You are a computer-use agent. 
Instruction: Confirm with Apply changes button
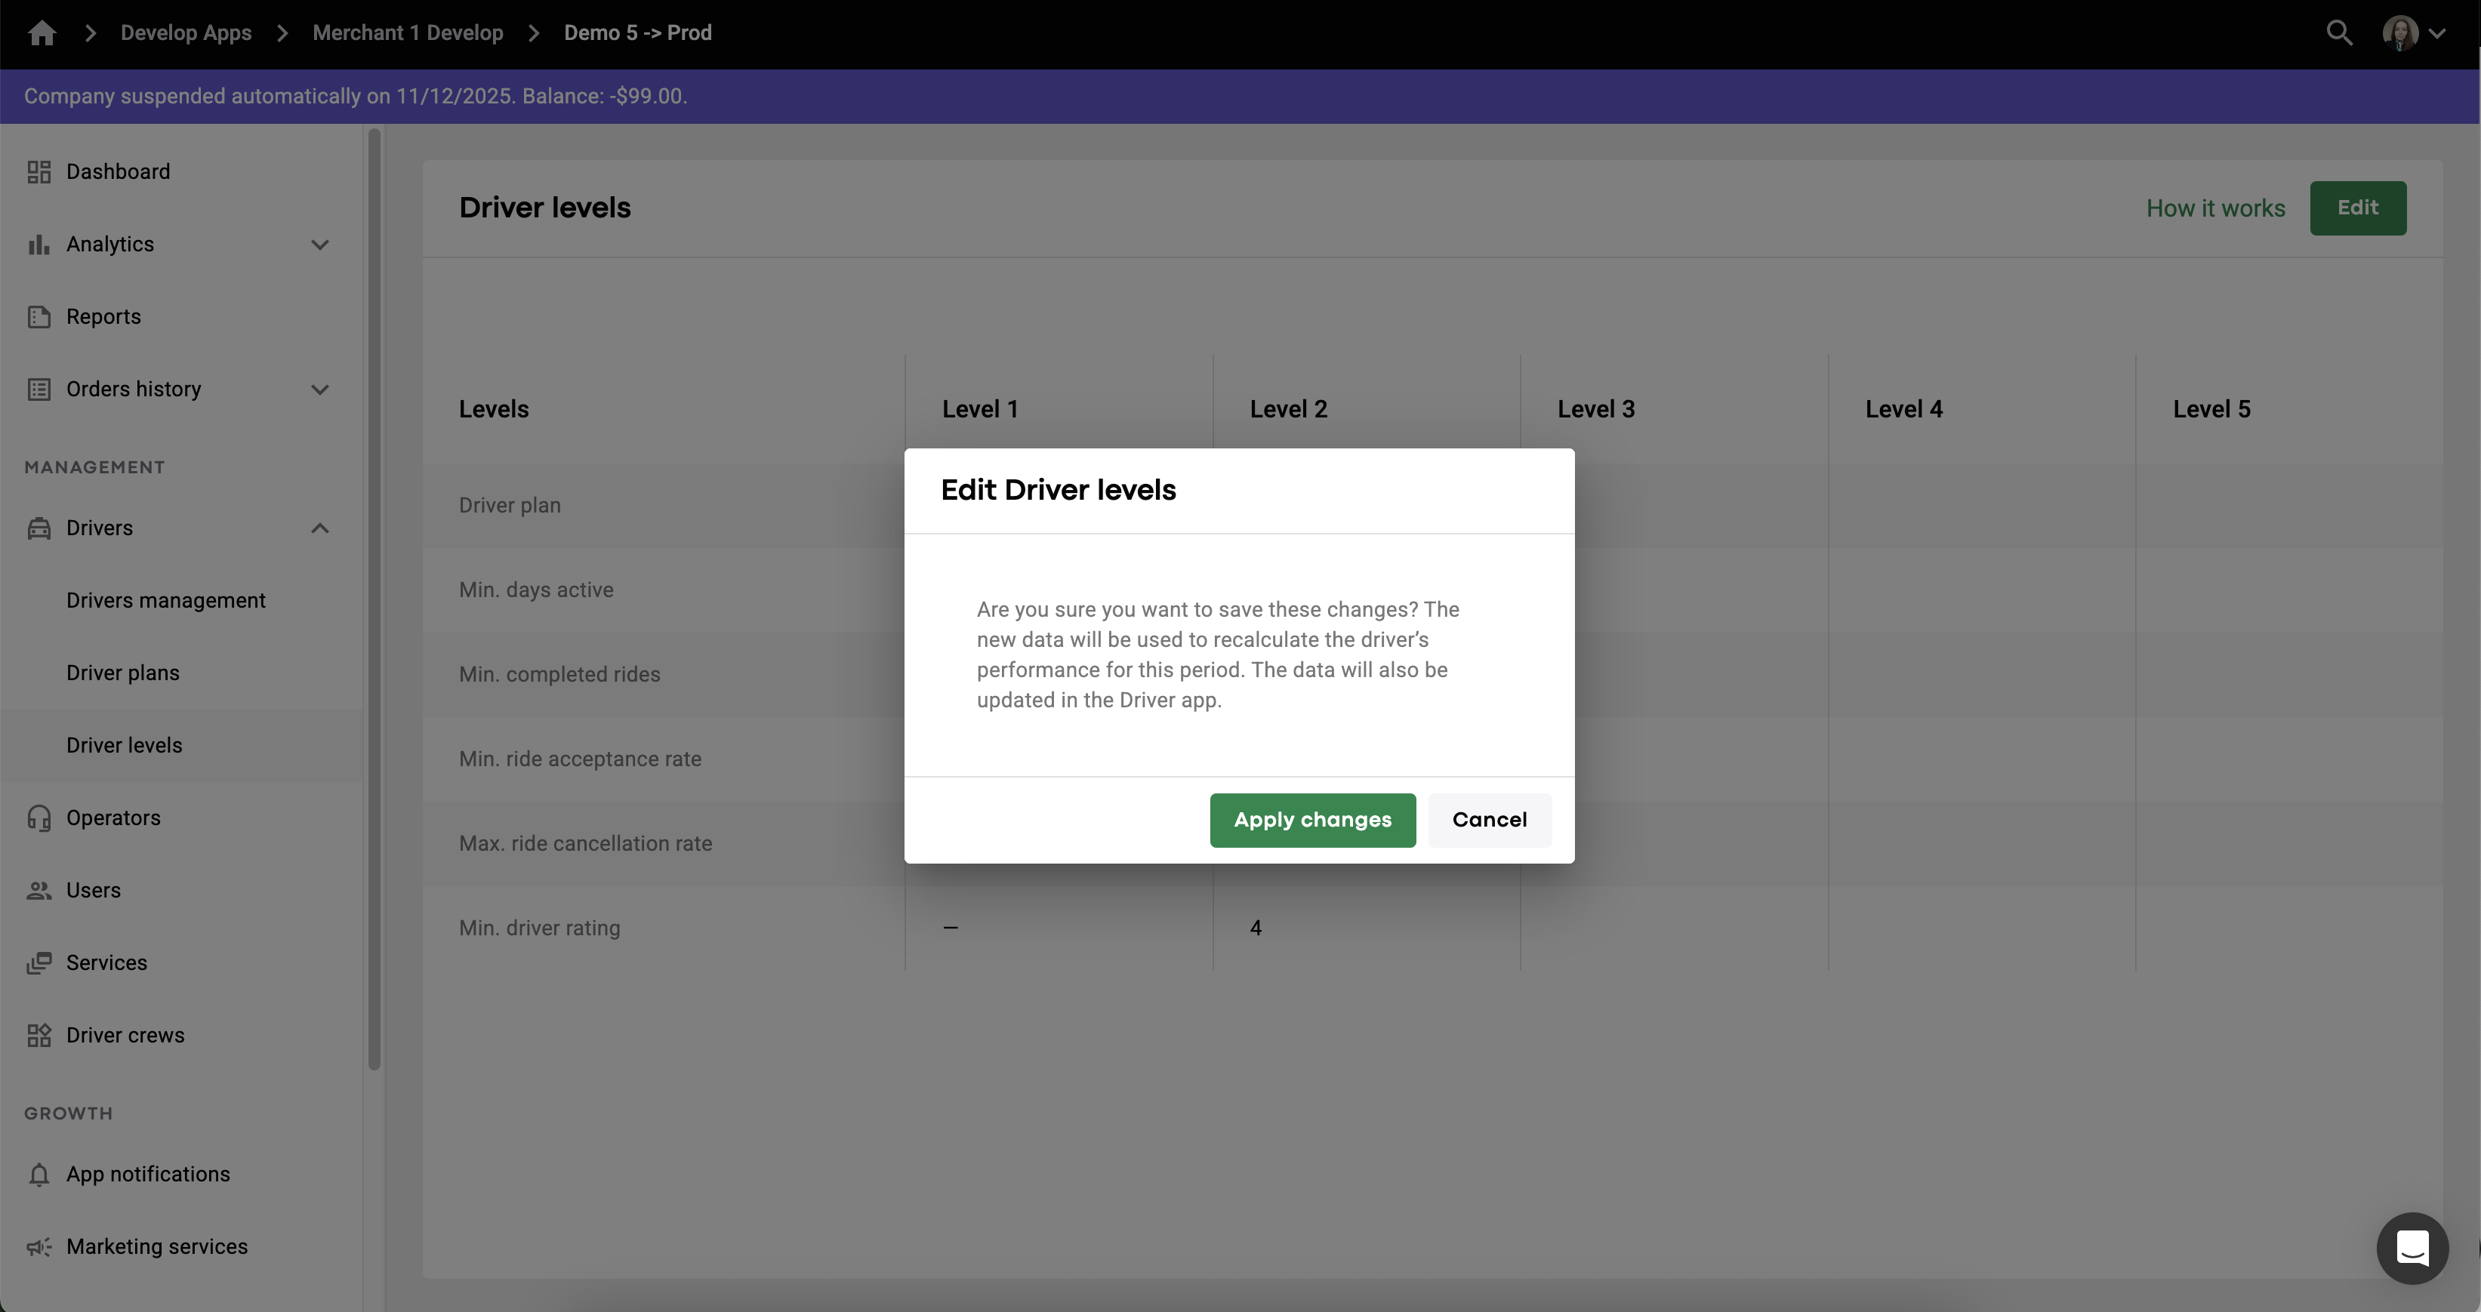[x=1311, y=820]
